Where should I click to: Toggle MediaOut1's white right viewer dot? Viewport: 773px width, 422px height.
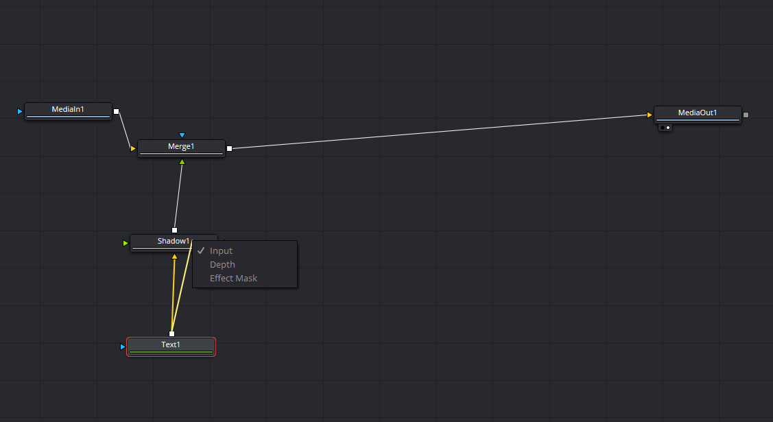(x=668, y=128)
